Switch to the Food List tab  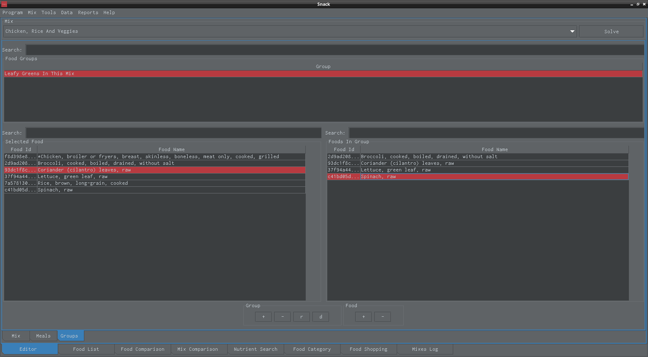86,349
